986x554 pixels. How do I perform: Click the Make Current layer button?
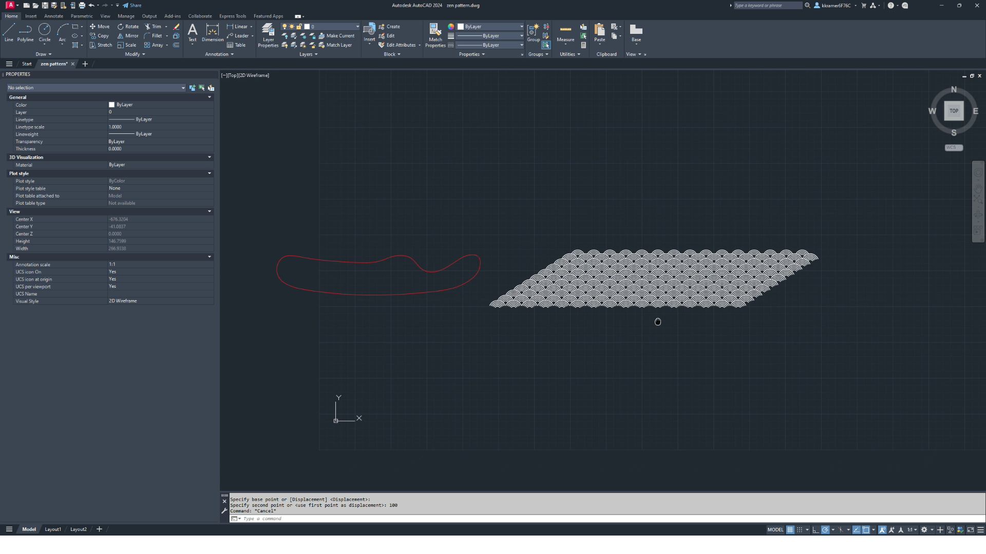pyautogui.click(x=336, y=36)
